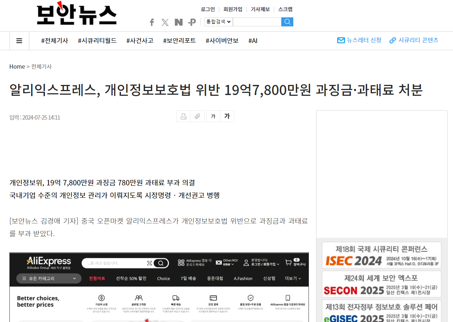Click the 시큐리티 콘텐츠 link
Image resolution: width=453 pixels, height=322 pixels.
click(418, 40)
